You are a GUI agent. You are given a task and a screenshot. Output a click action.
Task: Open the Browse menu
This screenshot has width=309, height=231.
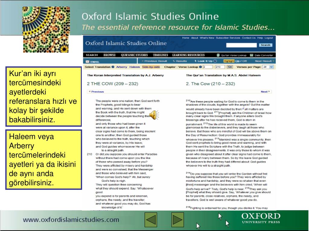(x=110, y=55)
